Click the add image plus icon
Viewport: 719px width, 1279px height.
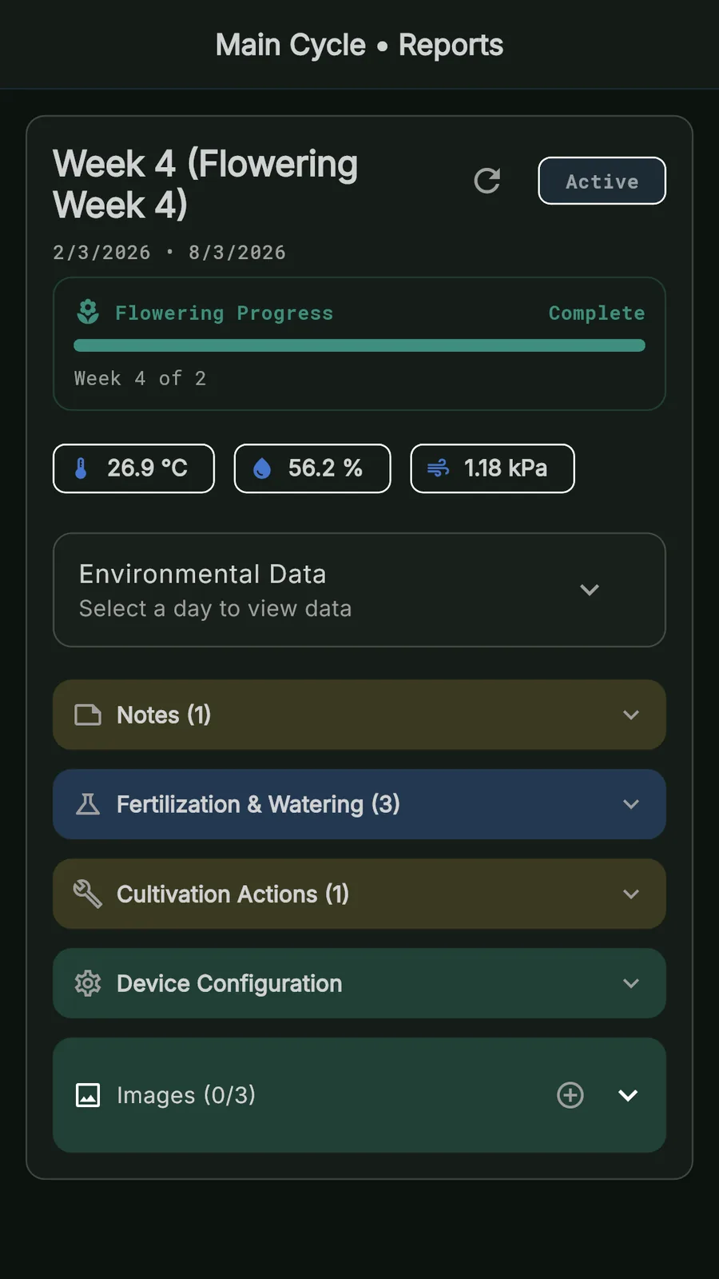[570, 1095]
